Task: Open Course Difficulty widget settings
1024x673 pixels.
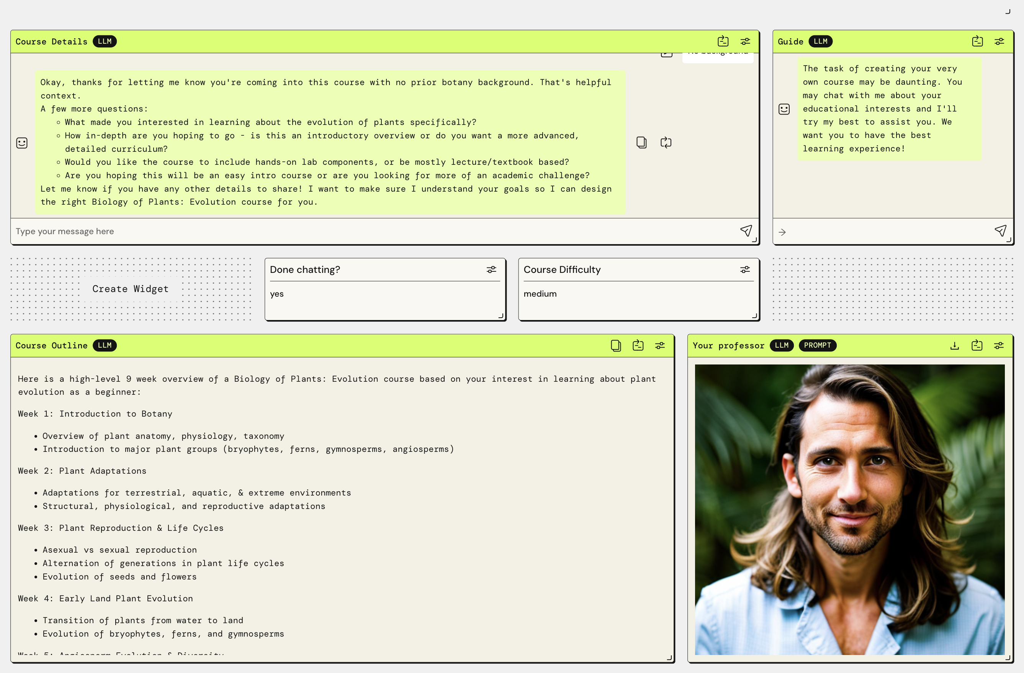Action: pos(745,269)
